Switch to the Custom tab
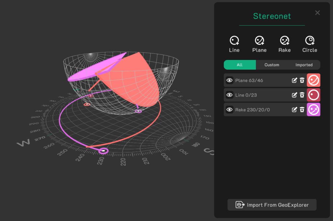The width and height of the screenshot is (333, 221). 272,65
